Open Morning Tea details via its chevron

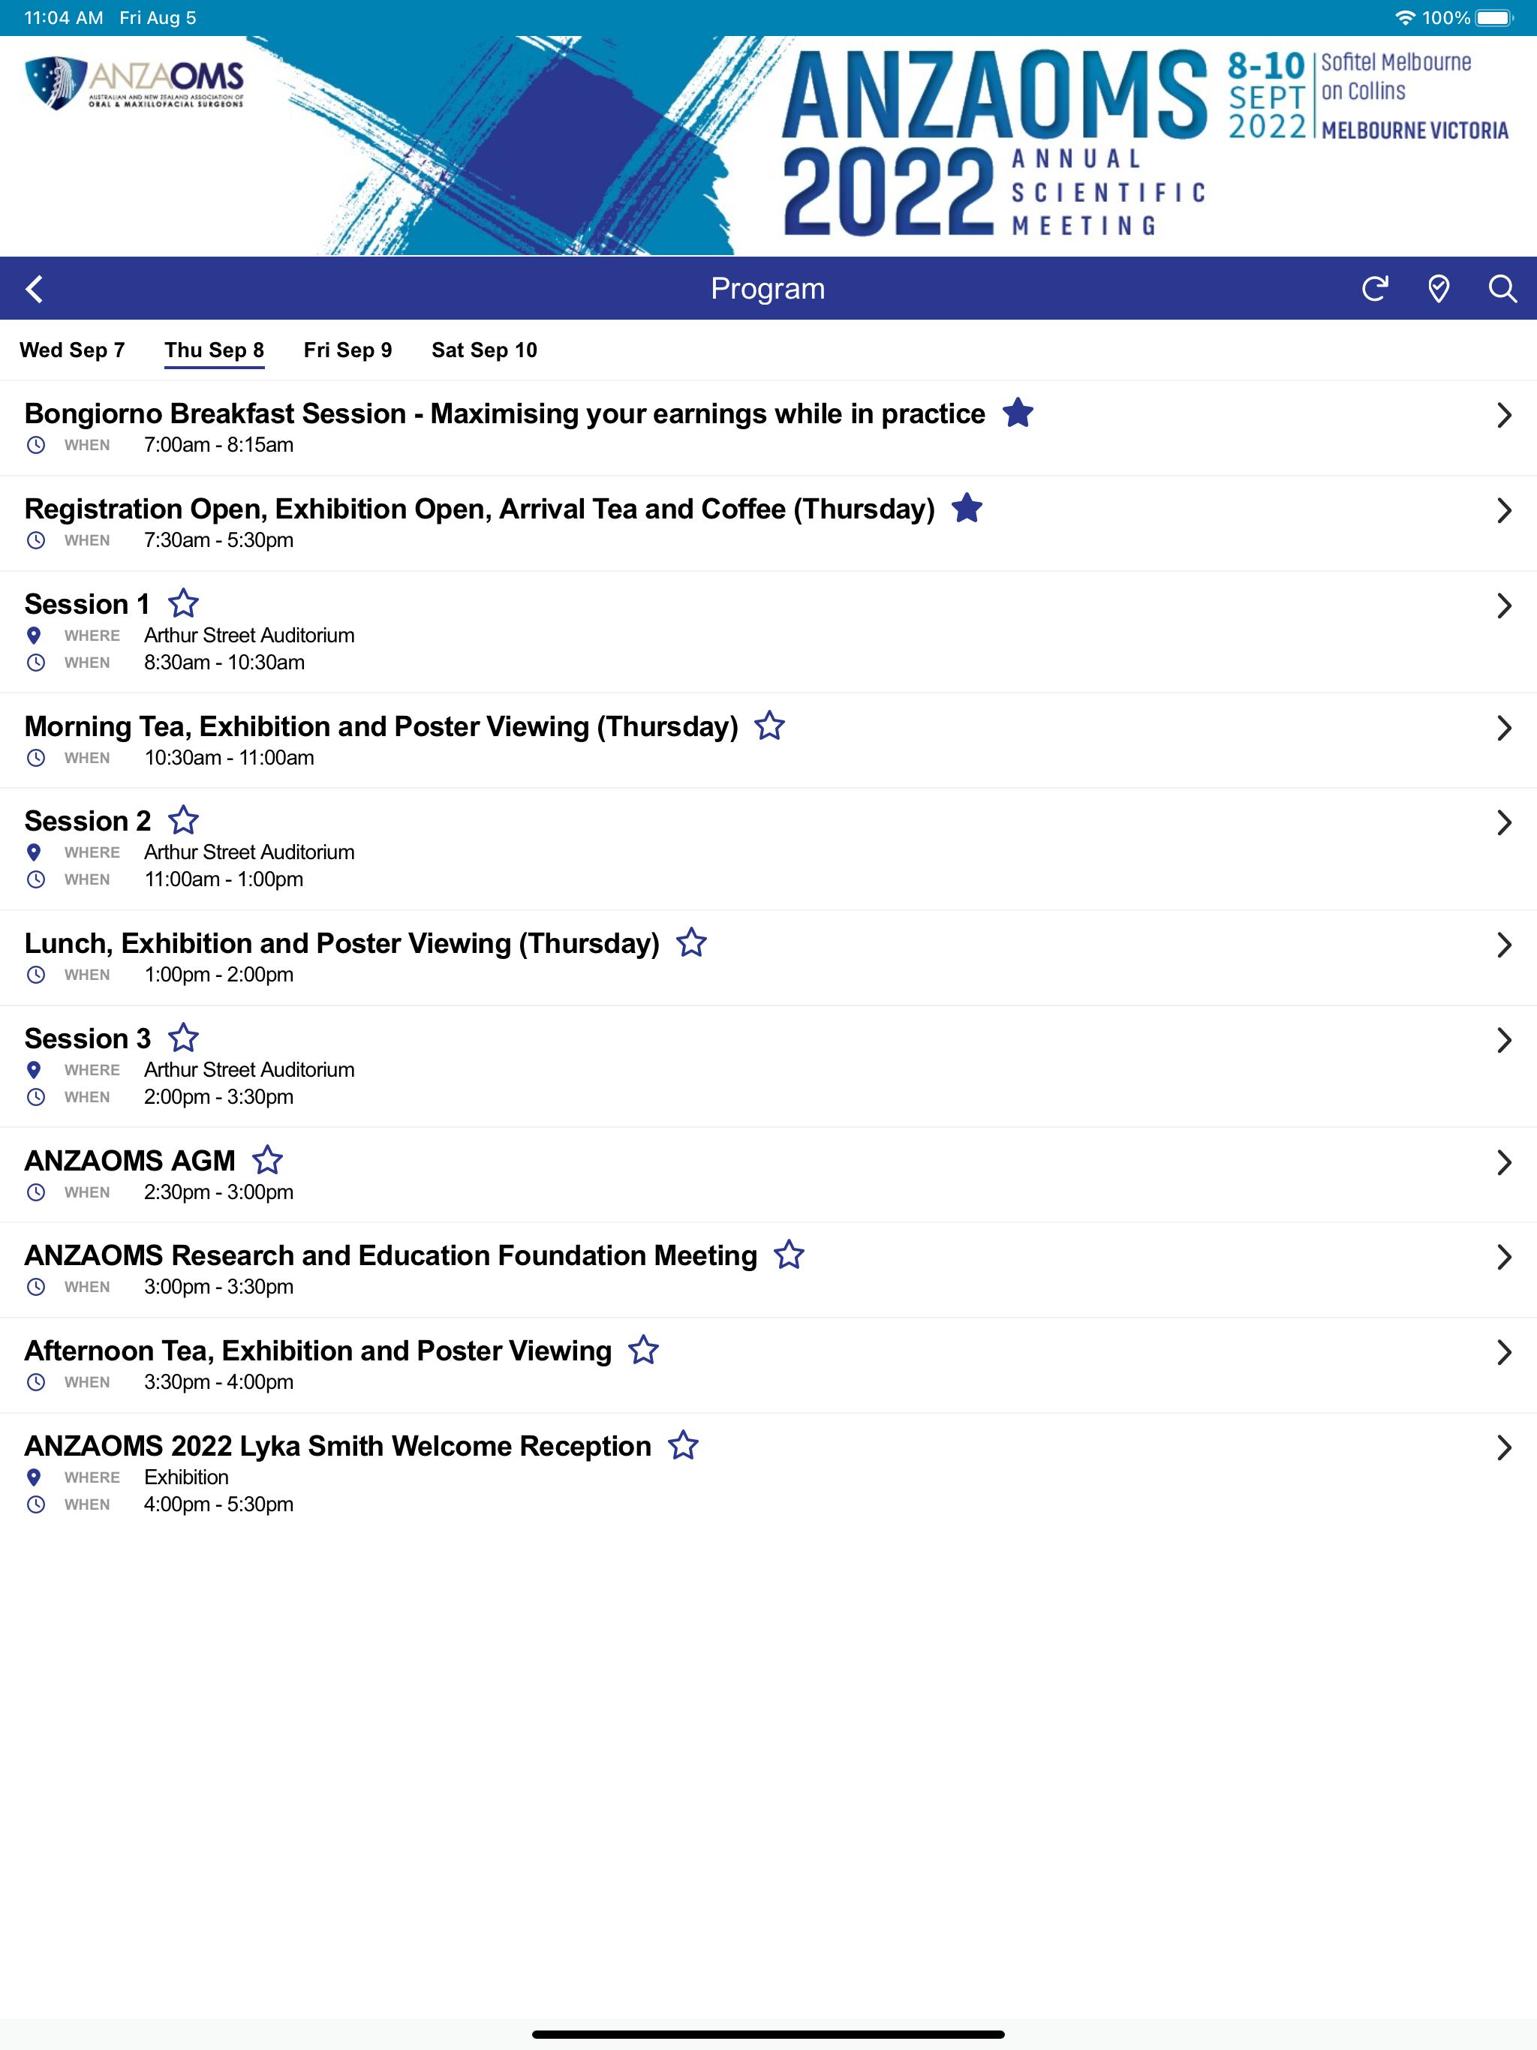[x=1504, y=729]
